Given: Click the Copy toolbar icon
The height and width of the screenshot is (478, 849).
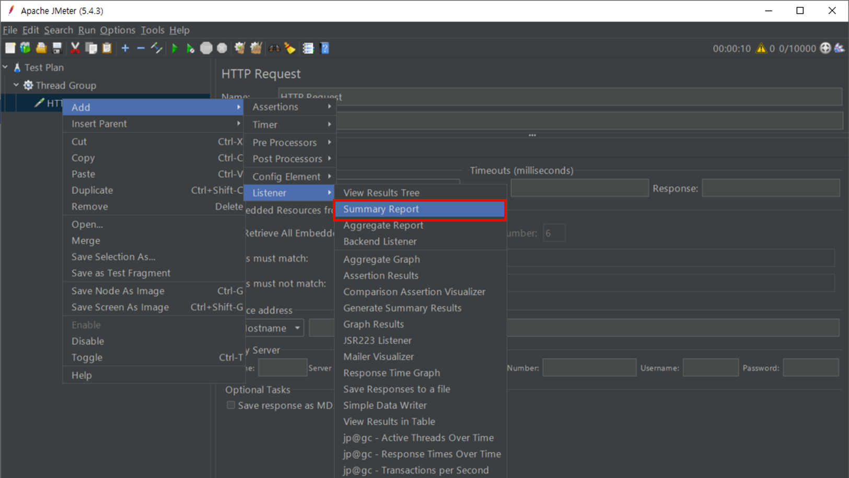Looking at the screenshot, I should click(91, 48).
